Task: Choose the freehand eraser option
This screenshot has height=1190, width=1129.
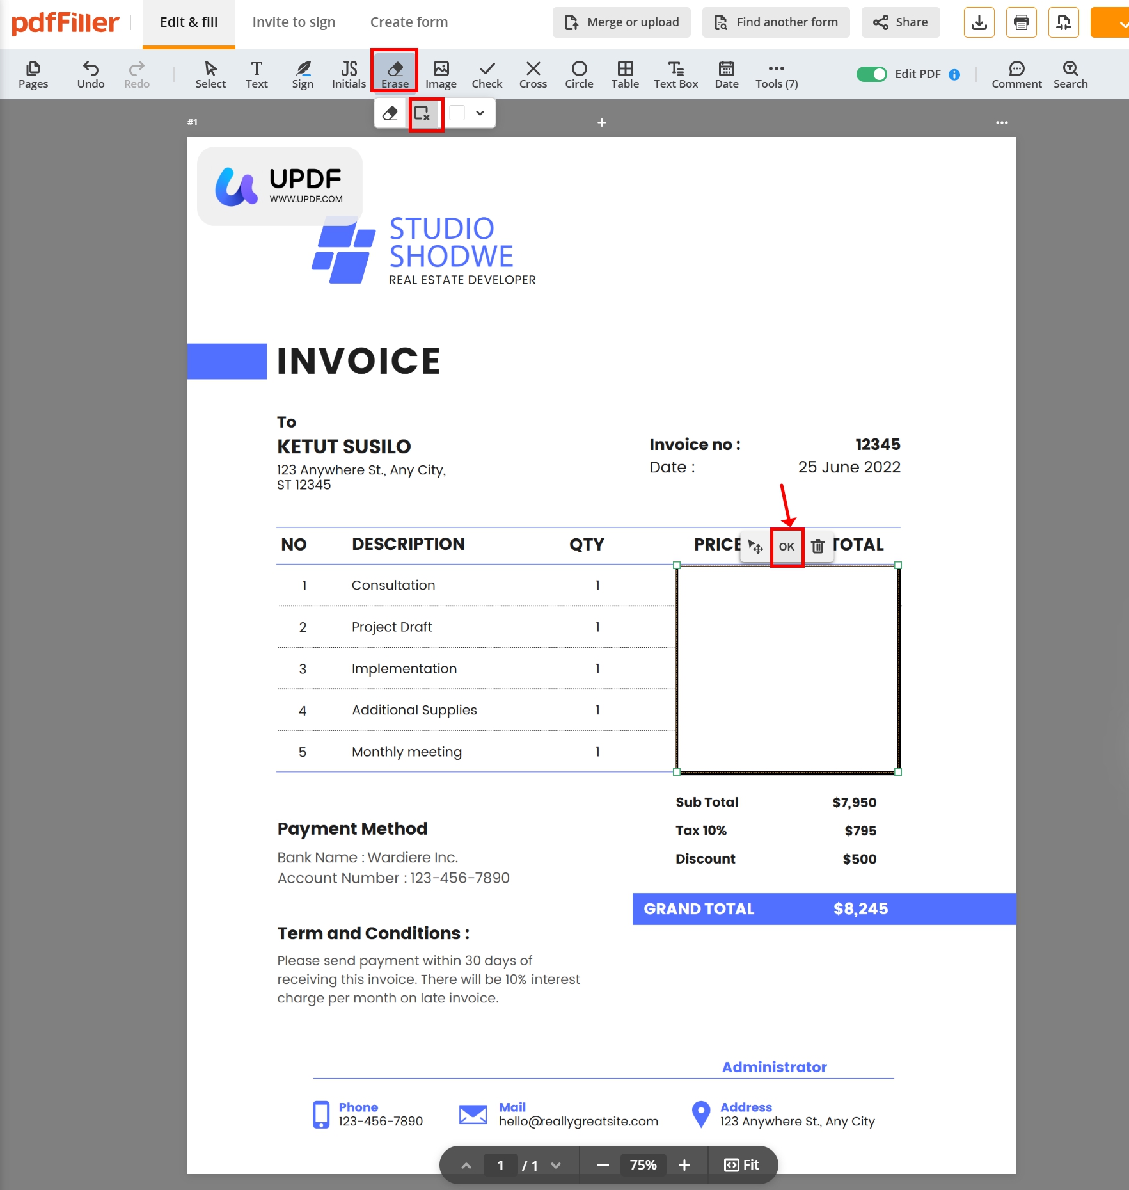Action: [390, 113]
